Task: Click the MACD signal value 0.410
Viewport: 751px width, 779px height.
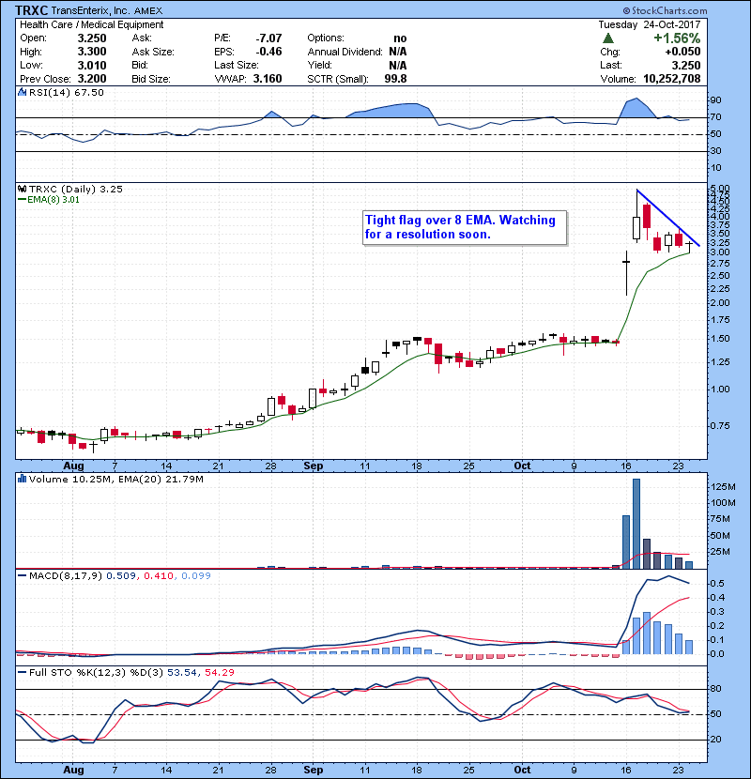Action: (159, 576)
